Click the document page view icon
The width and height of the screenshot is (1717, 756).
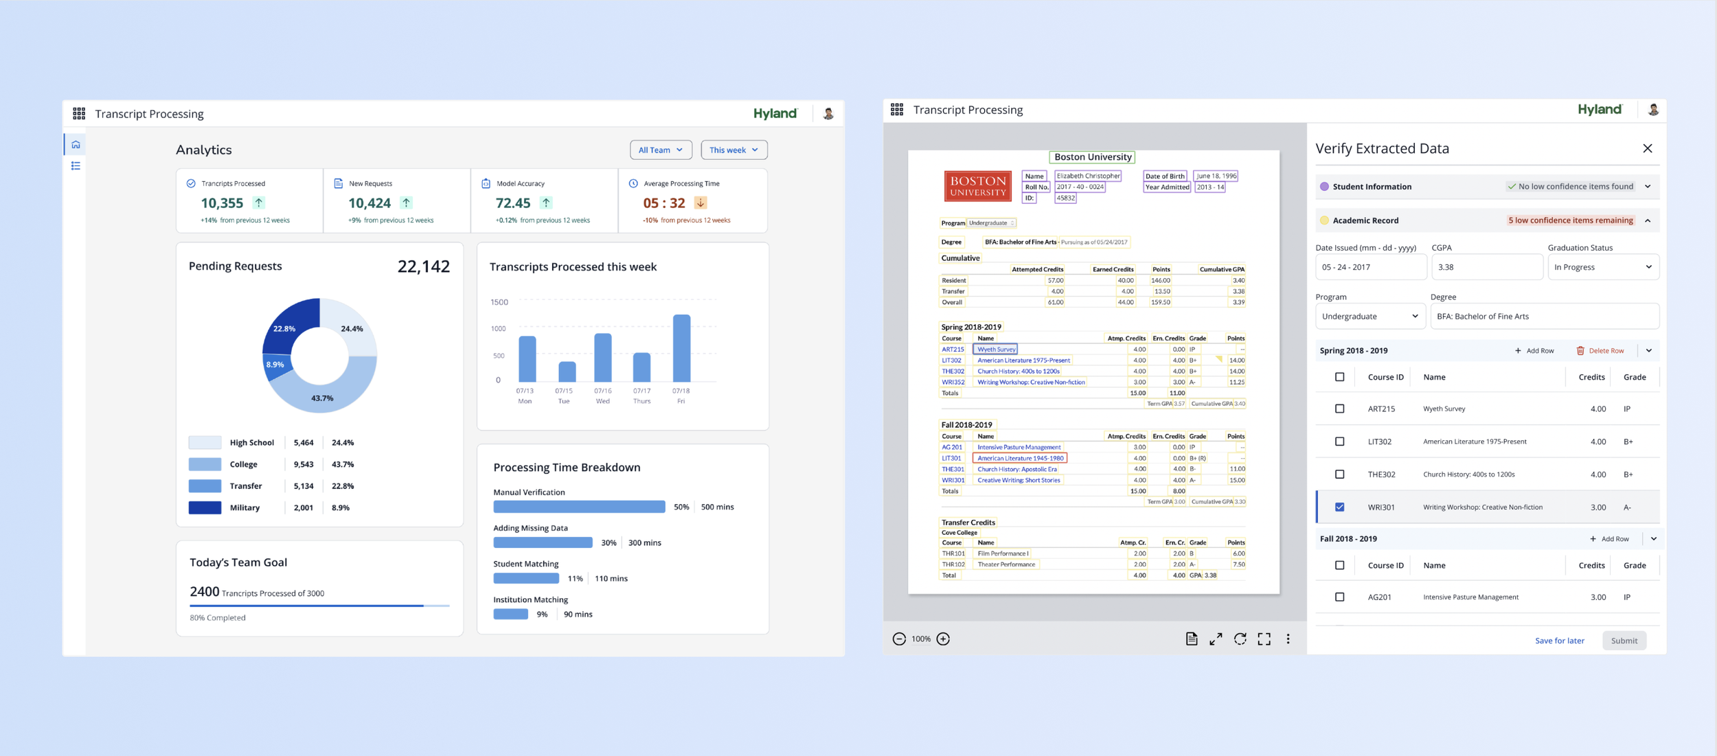coord(1192,639)
